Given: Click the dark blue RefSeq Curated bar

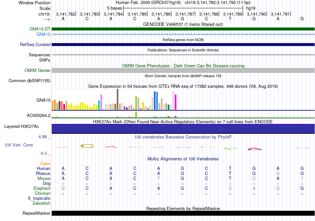Looking at the screenshot, I should point(183,44).
